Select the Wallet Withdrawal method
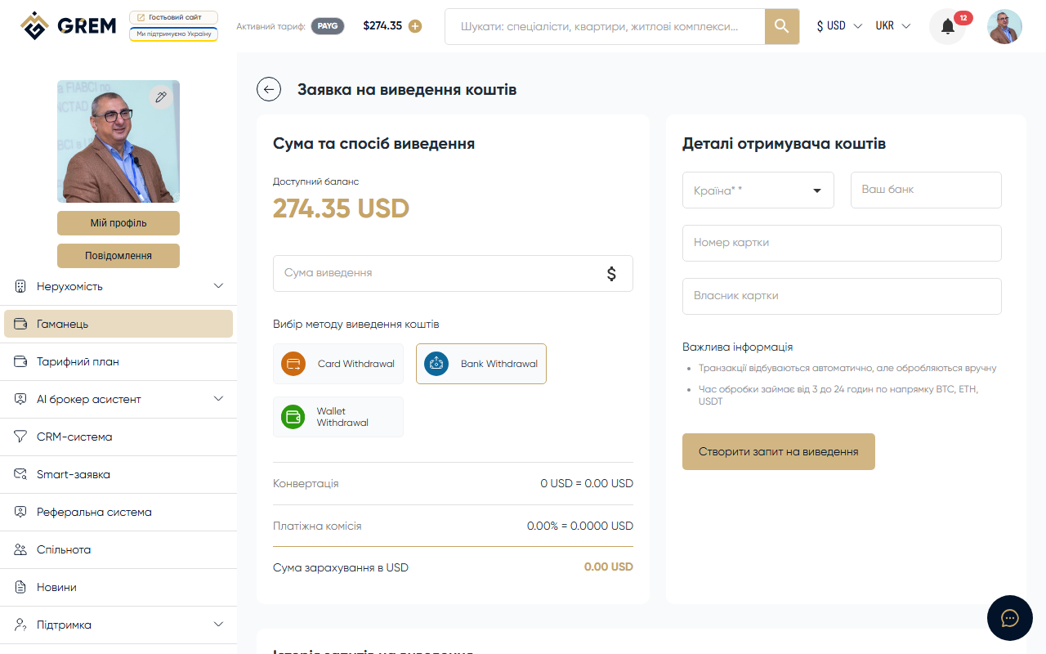1046x654 pixels. tap(337, 416)
